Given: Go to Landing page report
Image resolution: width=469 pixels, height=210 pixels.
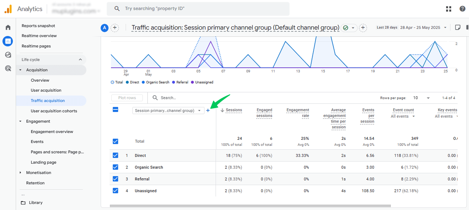Looking at the screenshot, I should [x=44, y=162].
